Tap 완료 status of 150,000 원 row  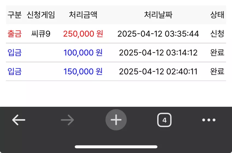(217, 71)
